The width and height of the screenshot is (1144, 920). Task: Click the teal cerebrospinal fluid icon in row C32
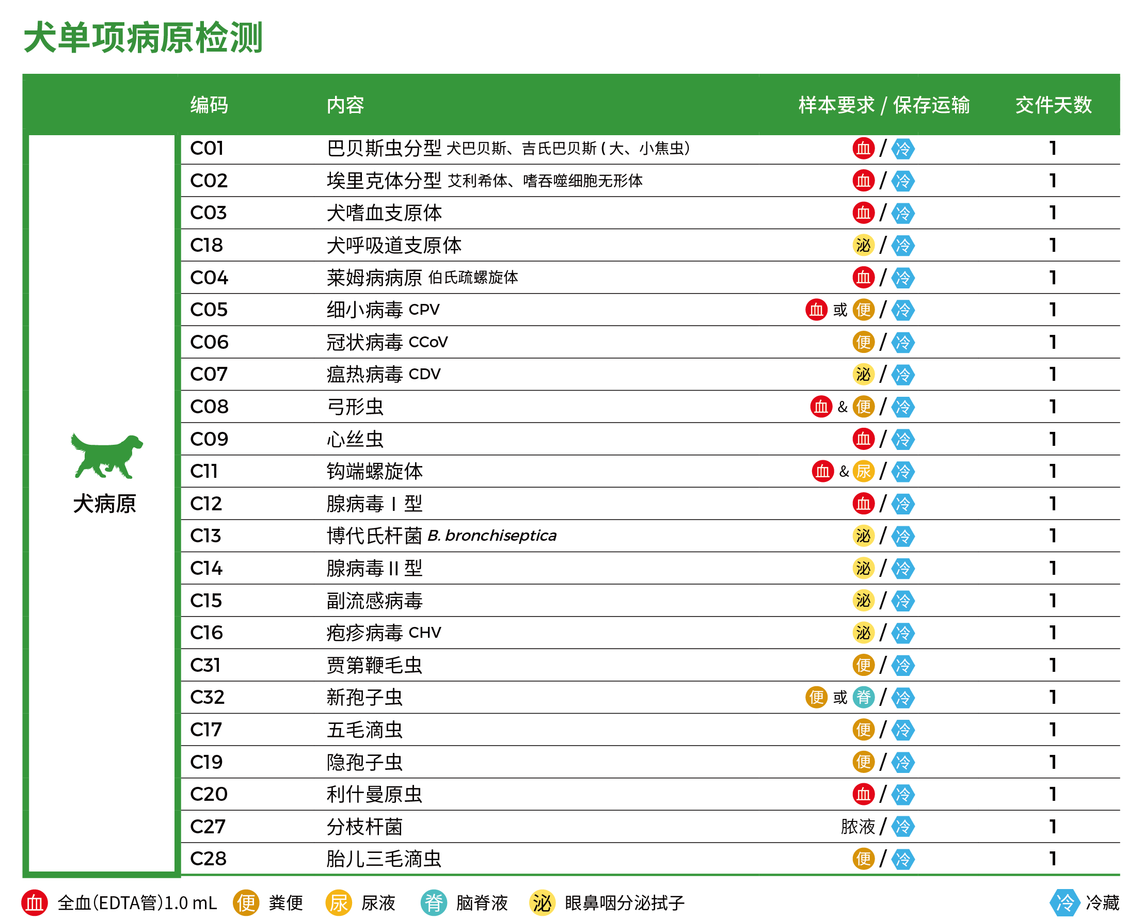[x=863, y=697]
